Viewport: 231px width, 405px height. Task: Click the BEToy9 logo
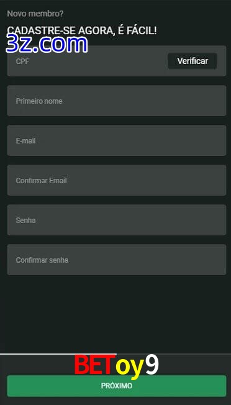coord(116,366)
